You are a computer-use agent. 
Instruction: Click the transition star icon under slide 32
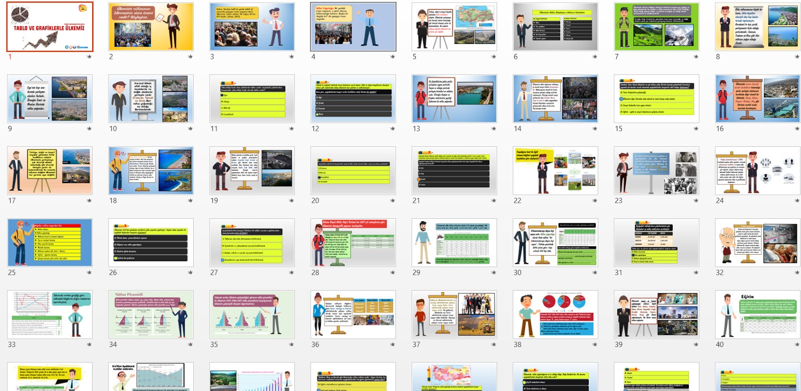(797, 273)
